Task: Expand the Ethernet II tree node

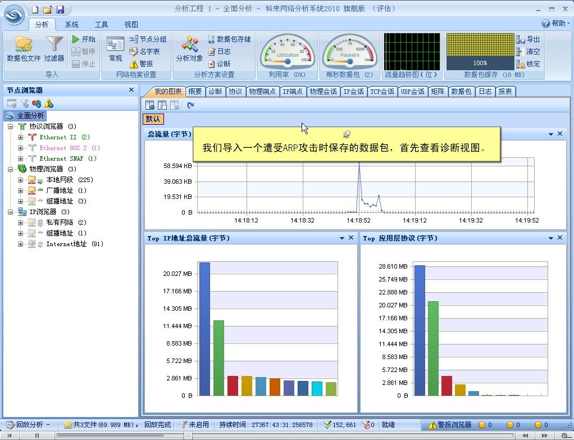Action: pos(19,137)
